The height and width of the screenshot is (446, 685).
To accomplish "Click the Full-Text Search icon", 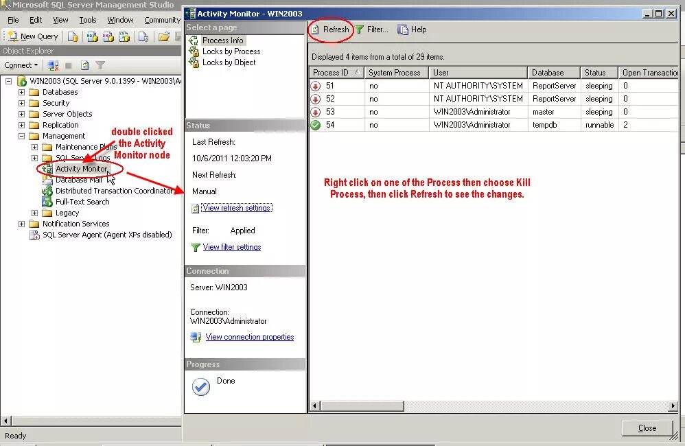I will [47, 202].
